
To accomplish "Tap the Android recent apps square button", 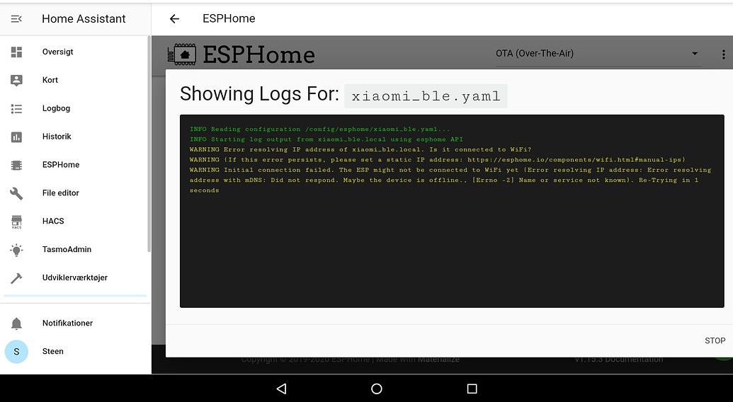I will point(472,389).
